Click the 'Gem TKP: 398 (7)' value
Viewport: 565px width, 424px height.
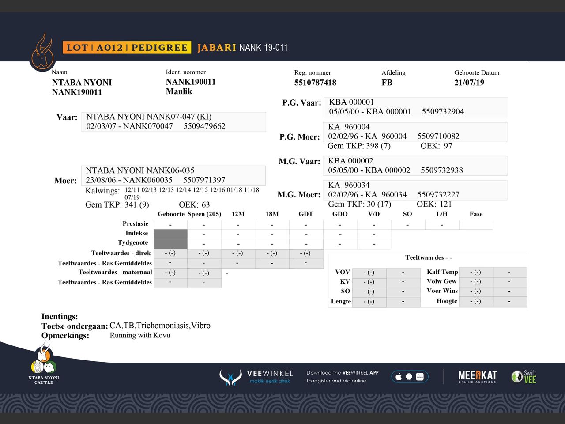click(359, 146)
